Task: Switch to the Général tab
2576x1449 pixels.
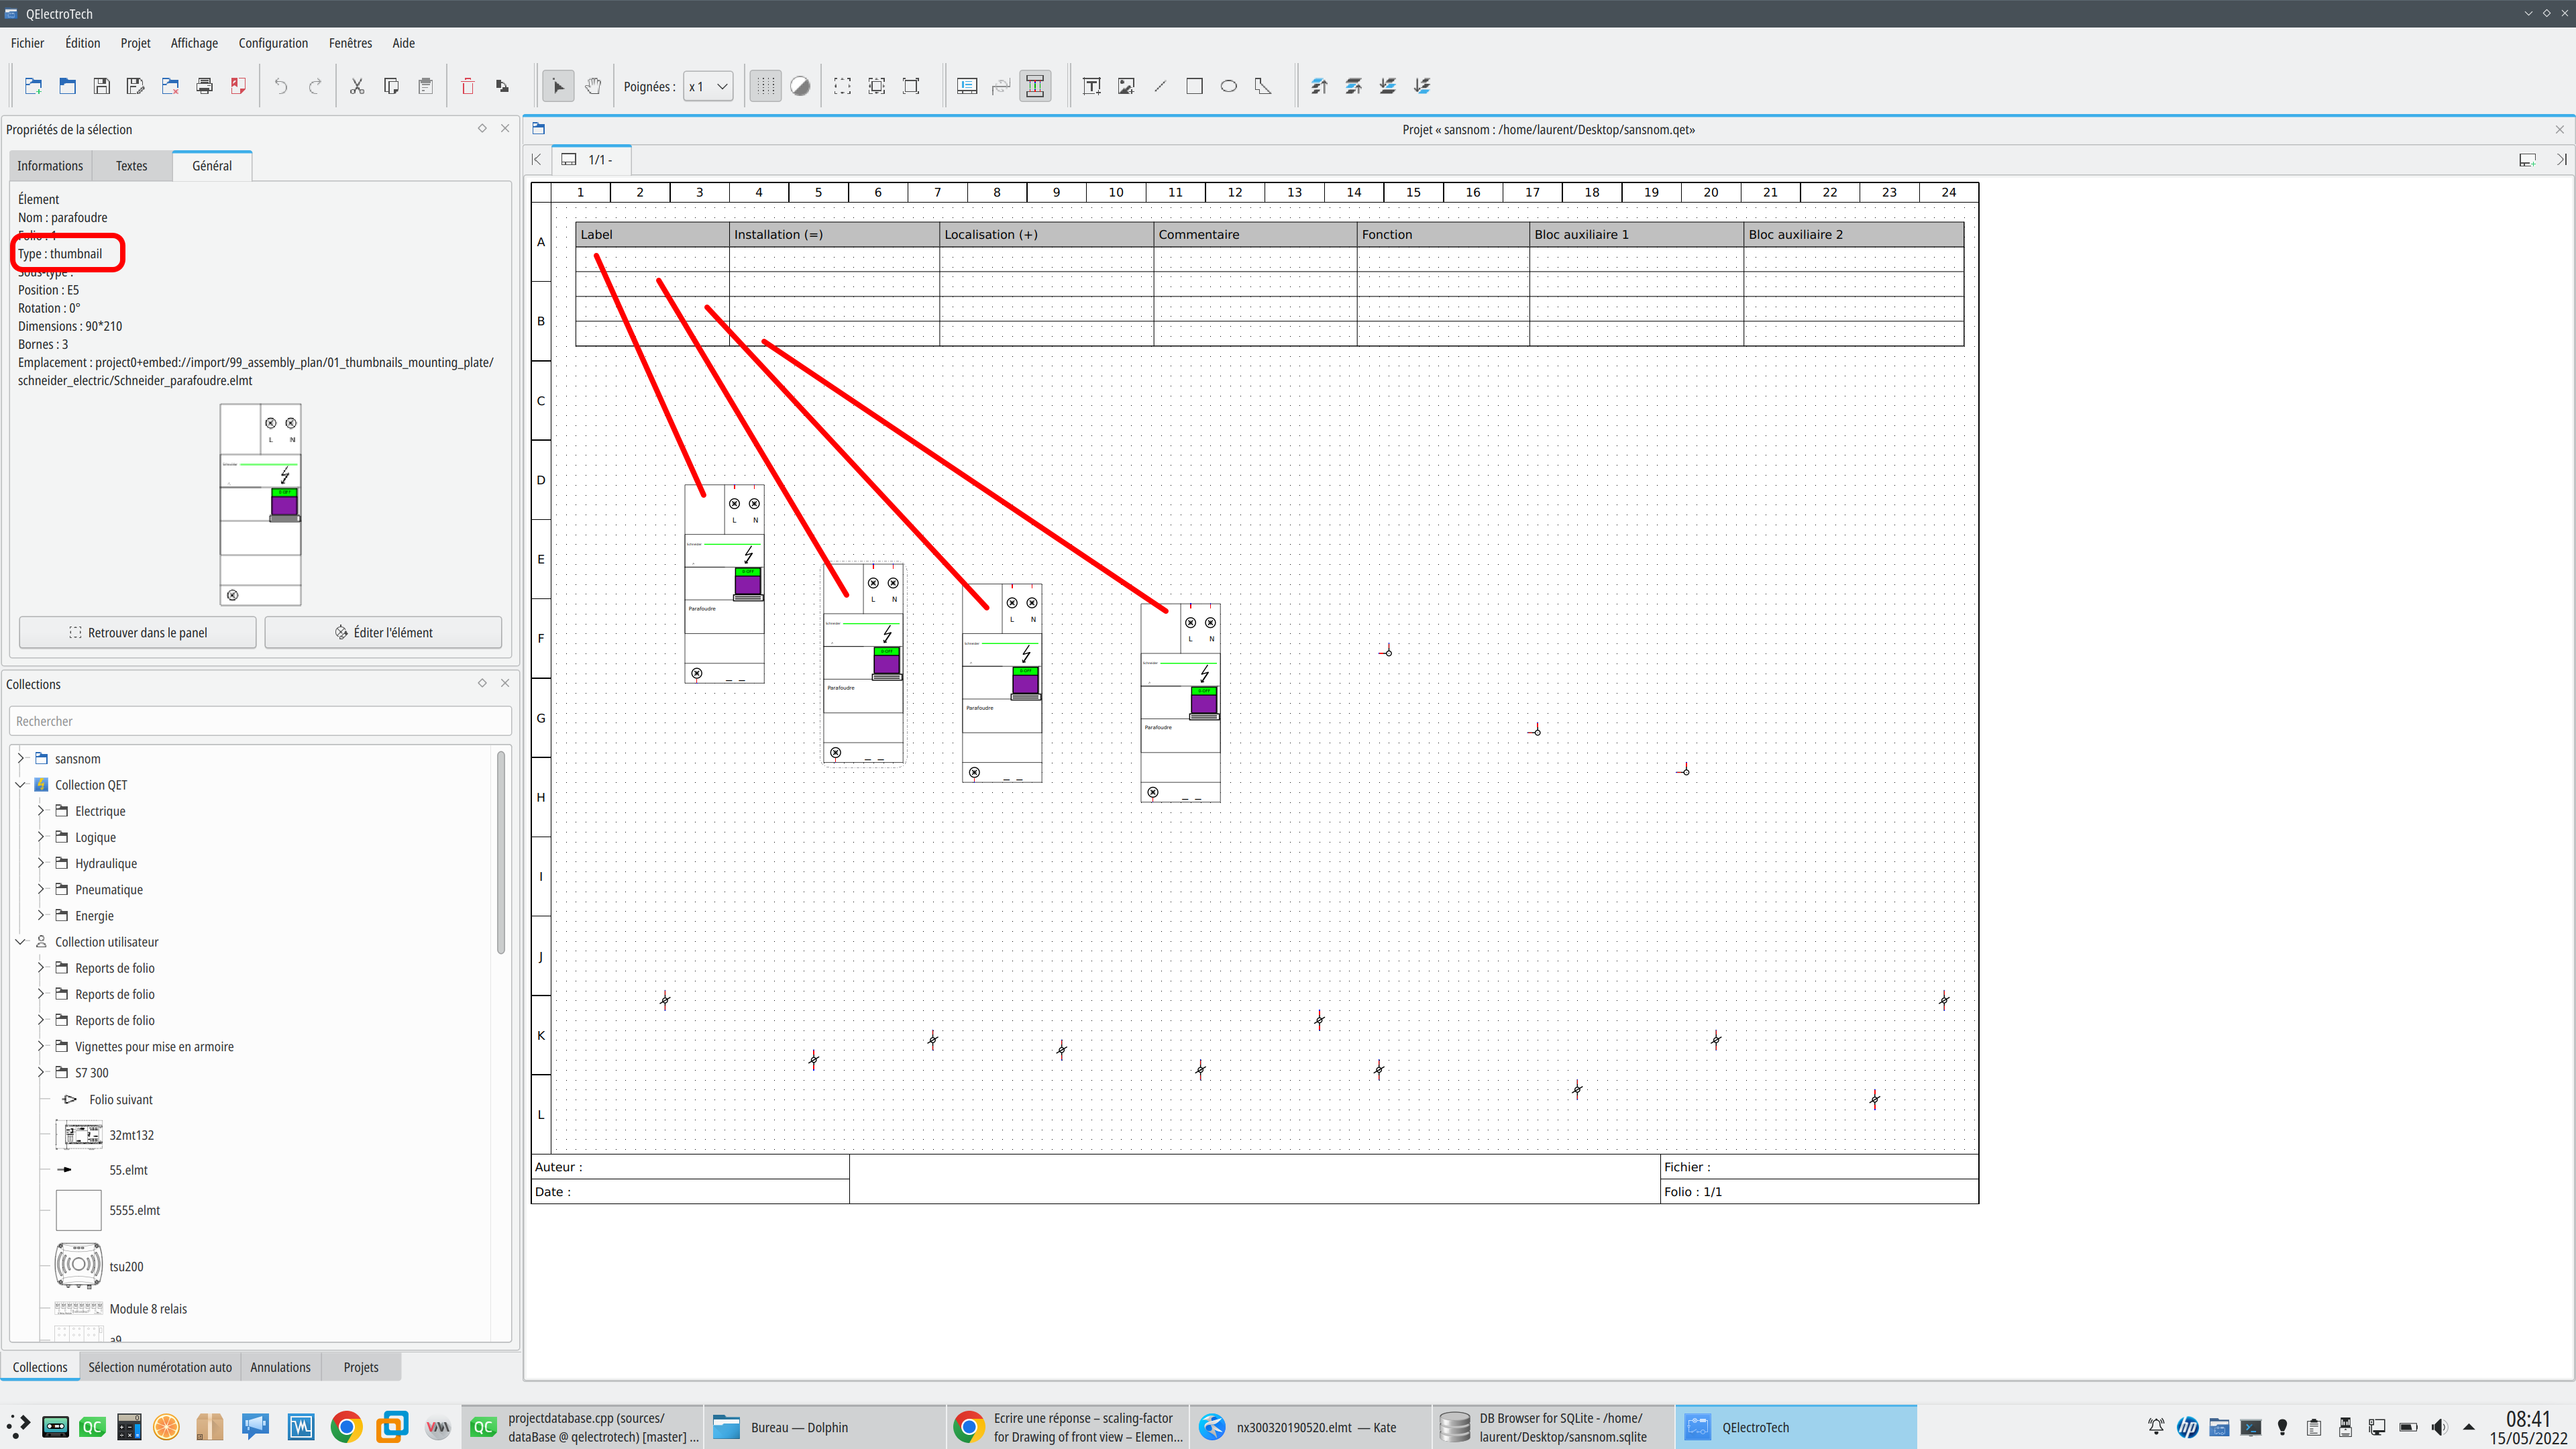Action: [212, 164]
